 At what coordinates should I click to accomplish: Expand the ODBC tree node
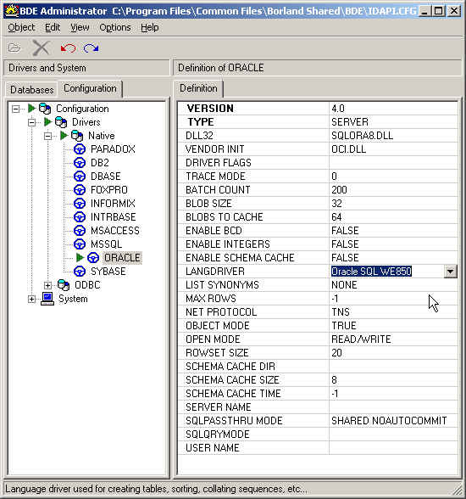coord(47,285)
